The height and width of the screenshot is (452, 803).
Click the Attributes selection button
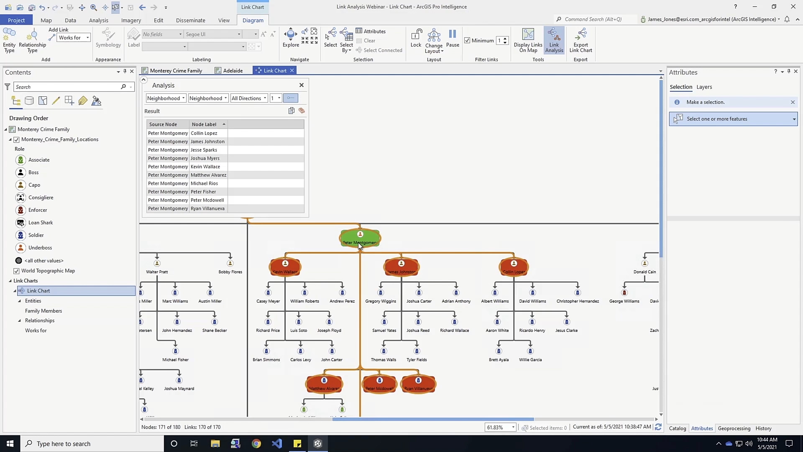(x=371, y=31)
